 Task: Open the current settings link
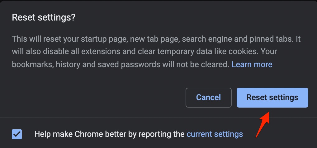215,134
